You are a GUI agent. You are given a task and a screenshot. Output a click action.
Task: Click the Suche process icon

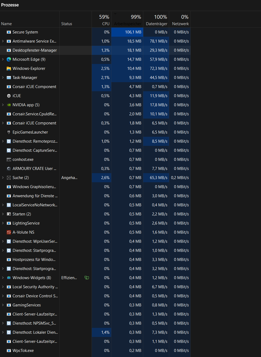pyautogui.click(x=9, y=178)
